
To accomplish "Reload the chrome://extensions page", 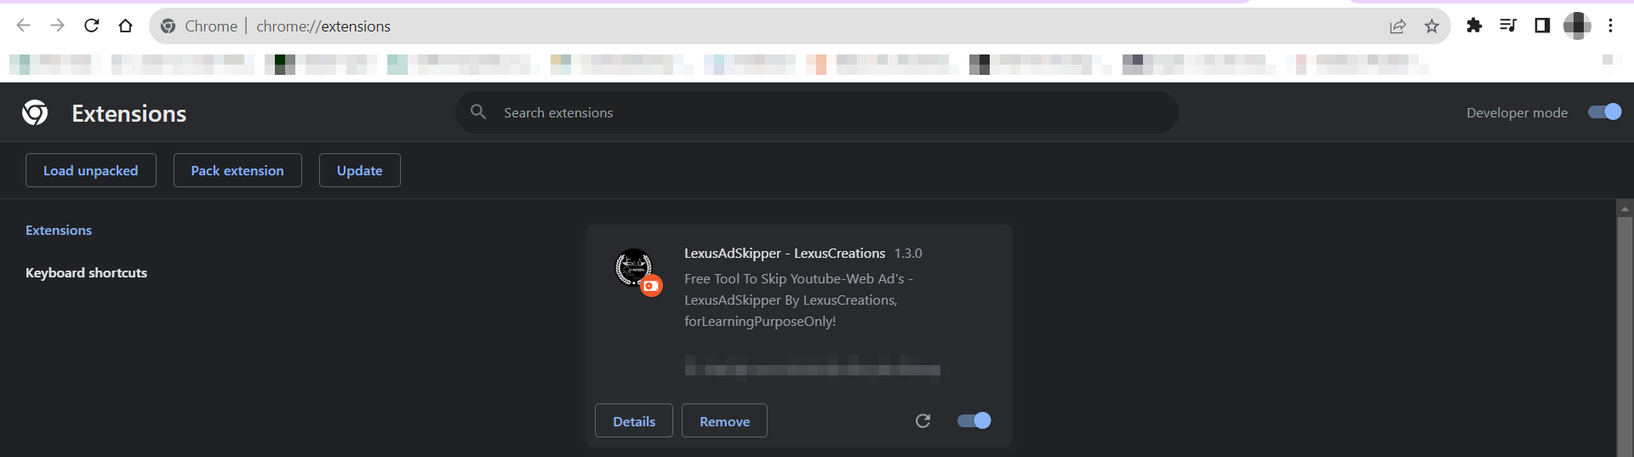I will pos(92,26).
